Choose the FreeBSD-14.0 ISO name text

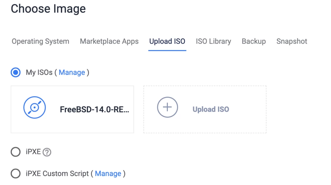pos(94,109)
